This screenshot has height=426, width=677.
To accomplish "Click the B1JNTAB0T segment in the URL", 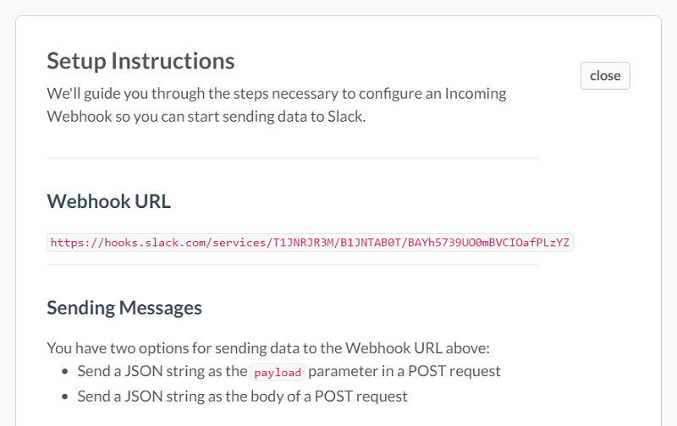I will coord(371,243).
